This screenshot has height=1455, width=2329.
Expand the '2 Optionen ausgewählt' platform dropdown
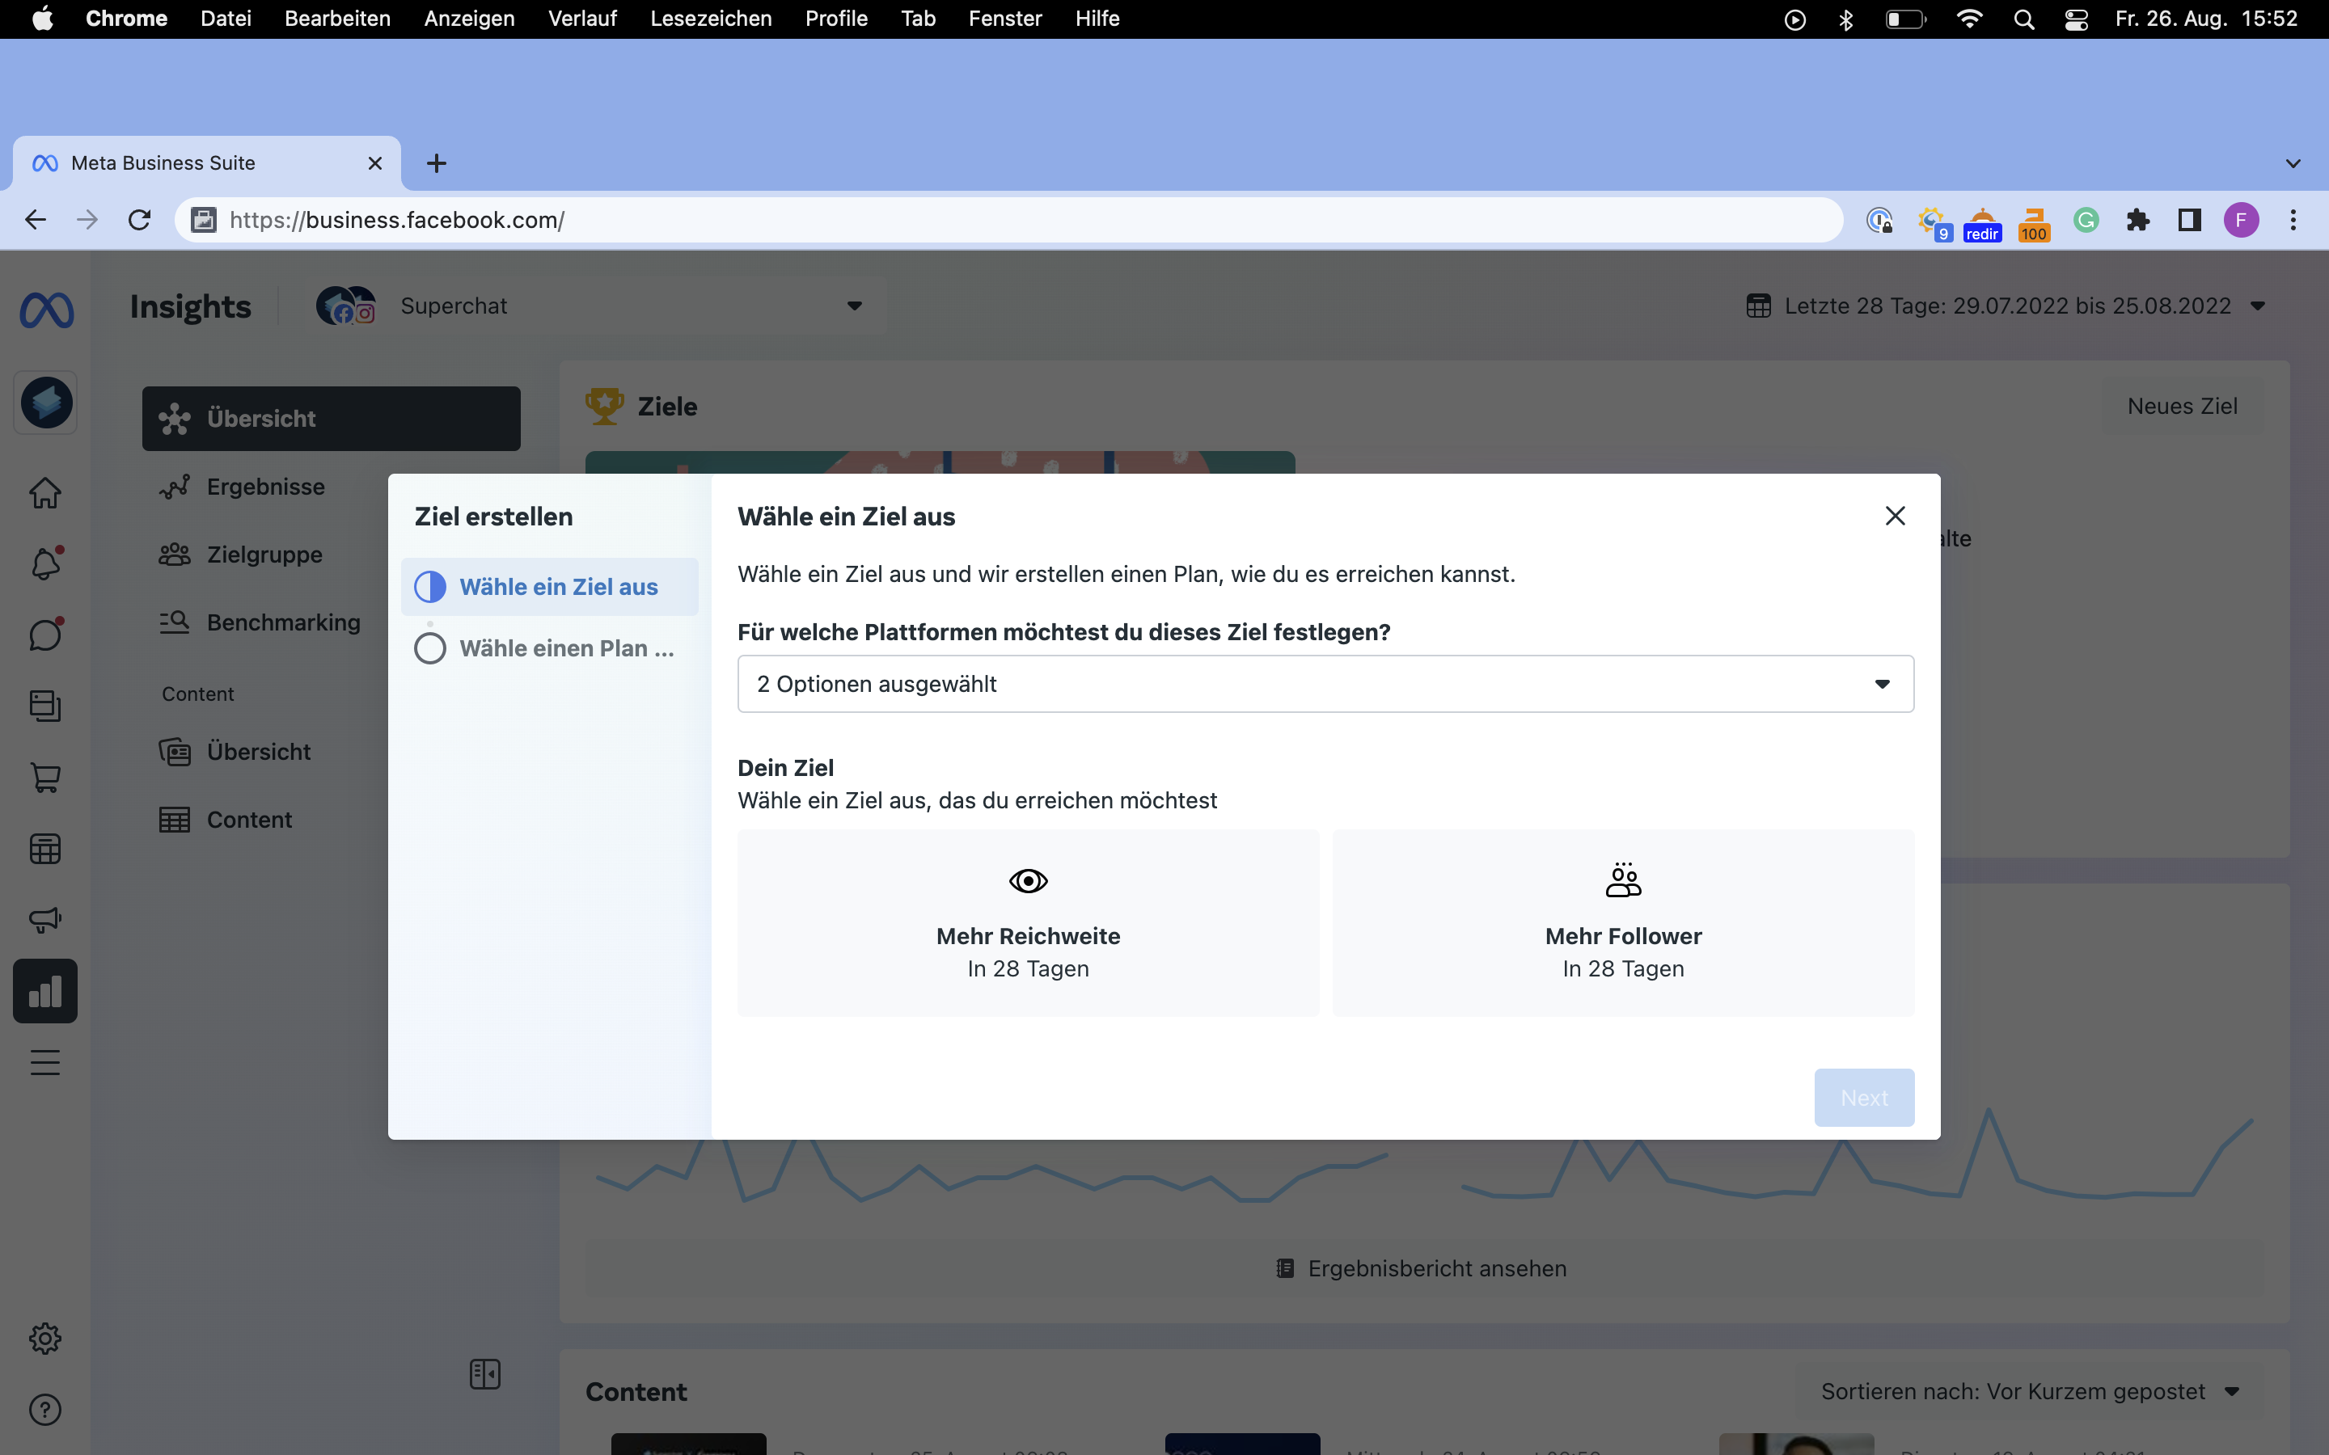pos(1325,684)
